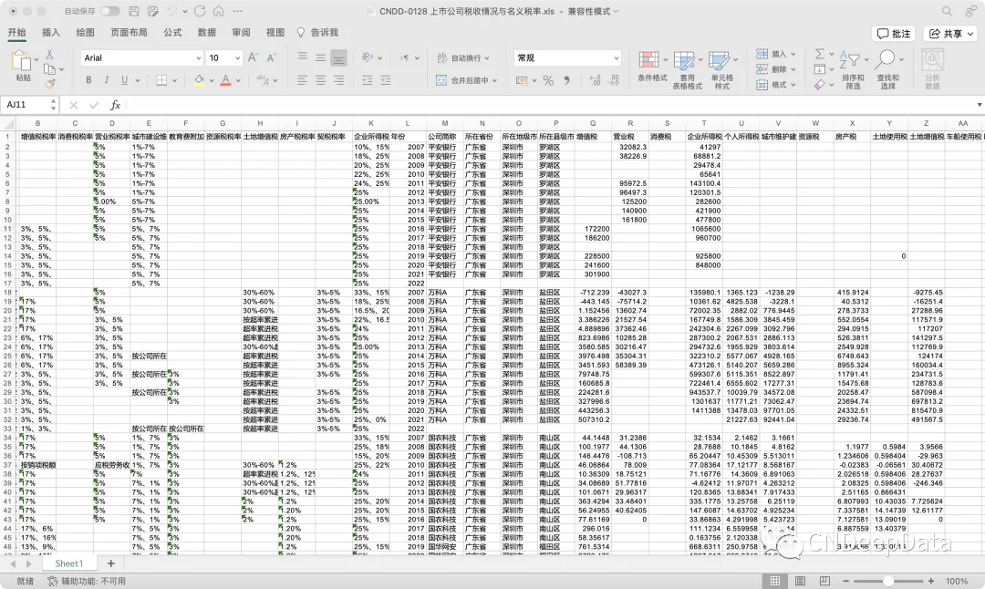Click the name box showing AJ11
Screen dimensions: 985x589
click(x=26, y=105)
